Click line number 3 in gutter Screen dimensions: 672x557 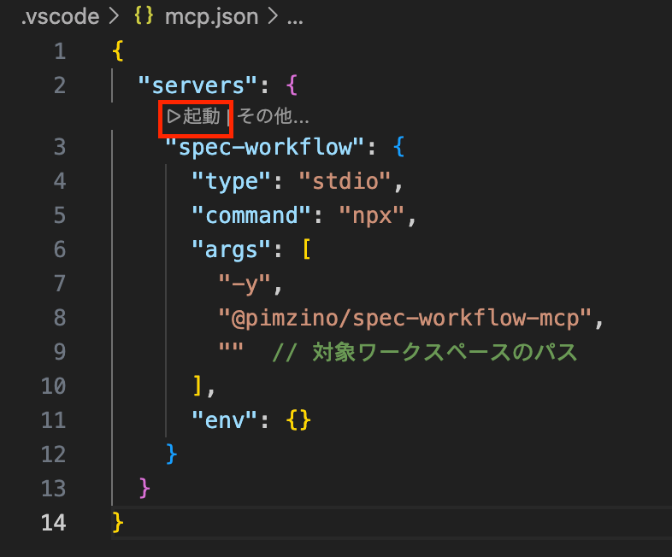pyautogui.click(x=60, y=147)
